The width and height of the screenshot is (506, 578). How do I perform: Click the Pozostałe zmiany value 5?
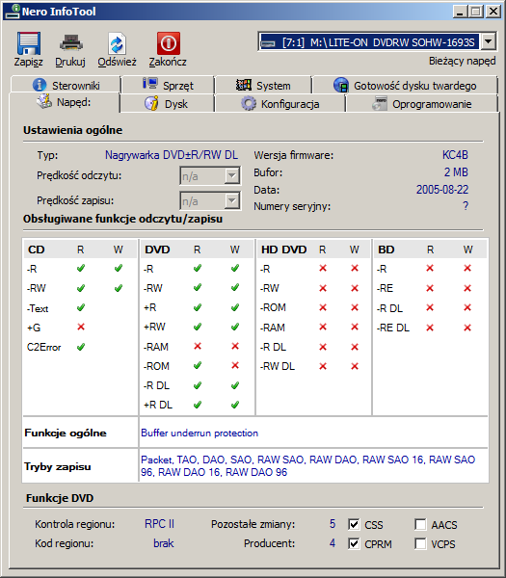point(333,524)
